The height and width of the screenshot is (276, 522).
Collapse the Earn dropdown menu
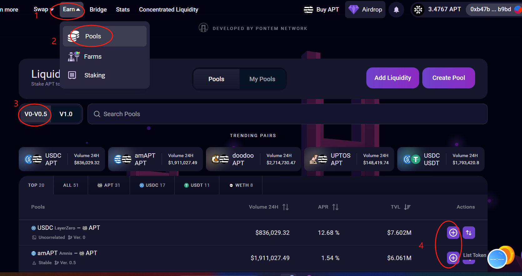[72, 9]
